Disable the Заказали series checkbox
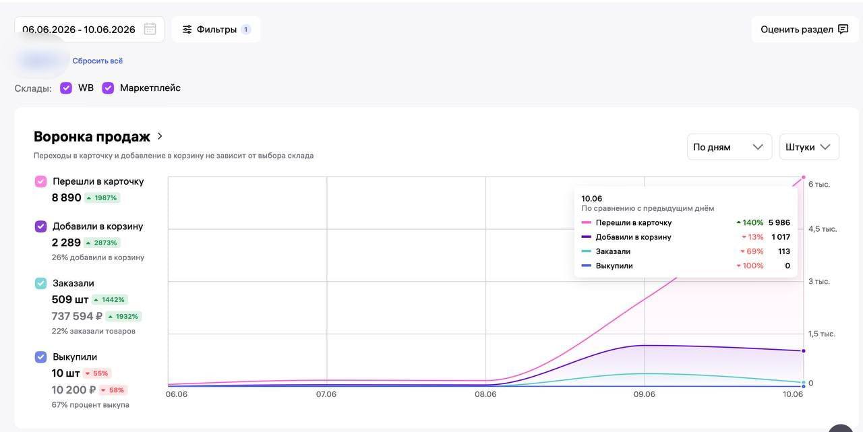Viewport: 863px width, 432px height. (x=41, y=283)
